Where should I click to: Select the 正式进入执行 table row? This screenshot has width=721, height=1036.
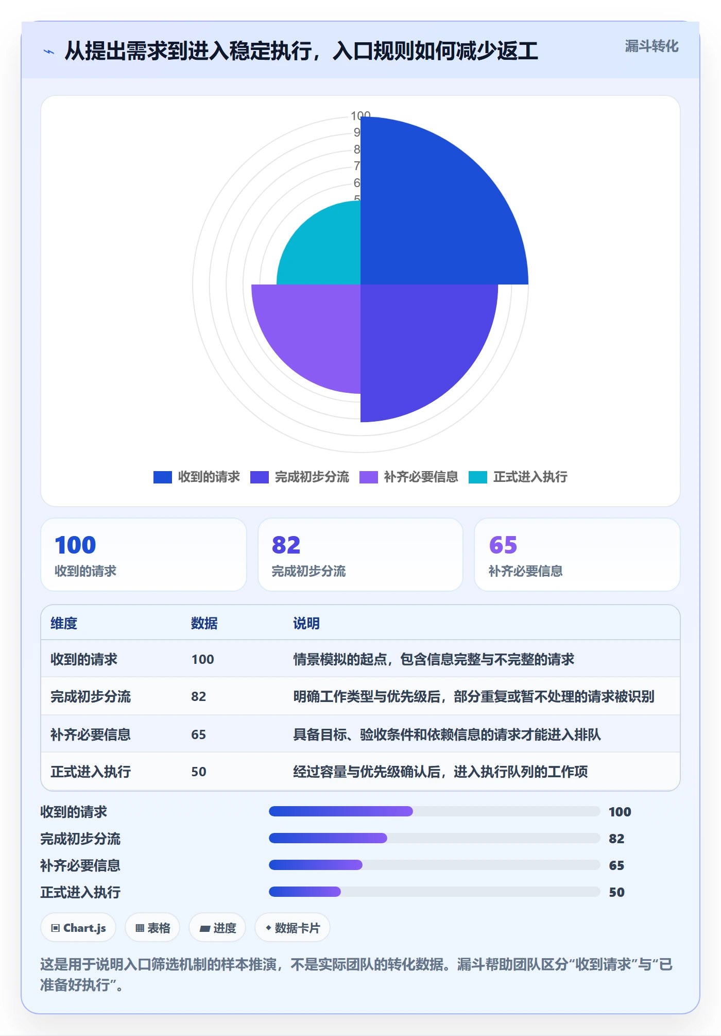point(360,772)
